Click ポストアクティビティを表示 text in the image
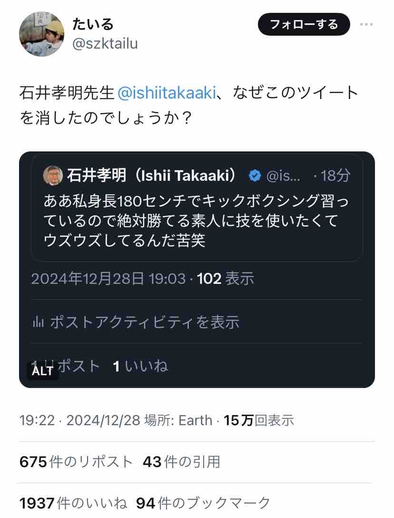This screenshot has width=394, height=518. 145,322
